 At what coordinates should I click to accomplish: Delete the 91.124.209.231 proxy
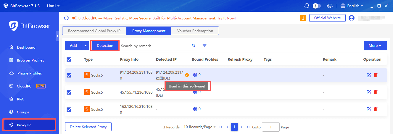click(376, 75)
